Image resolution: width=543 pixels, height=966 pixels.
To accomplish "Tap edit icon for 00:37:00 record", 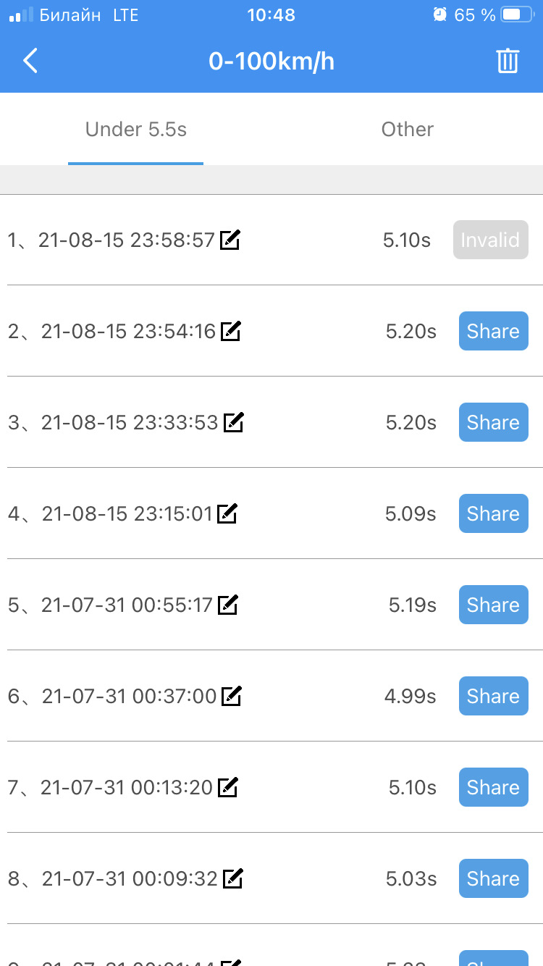I will click(232, 696).
